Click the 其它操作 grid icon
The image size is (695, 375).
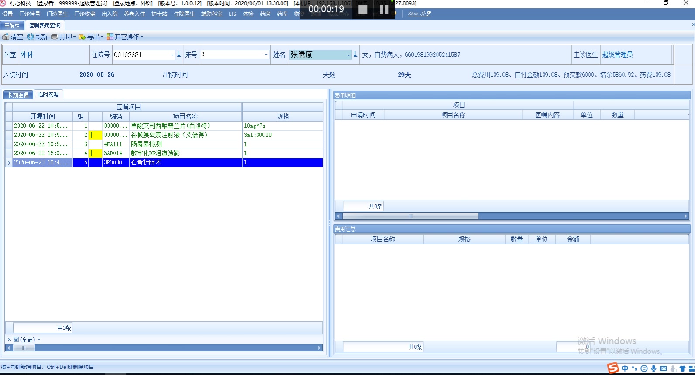click(x=110, y=37)
